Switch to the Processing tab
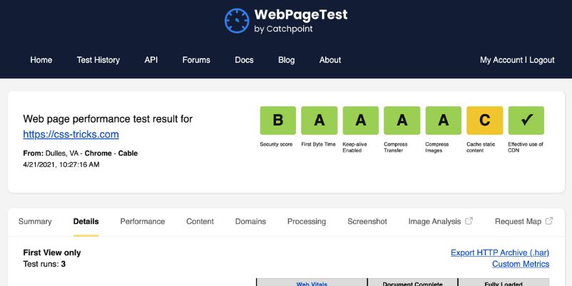 pos(307,221)
